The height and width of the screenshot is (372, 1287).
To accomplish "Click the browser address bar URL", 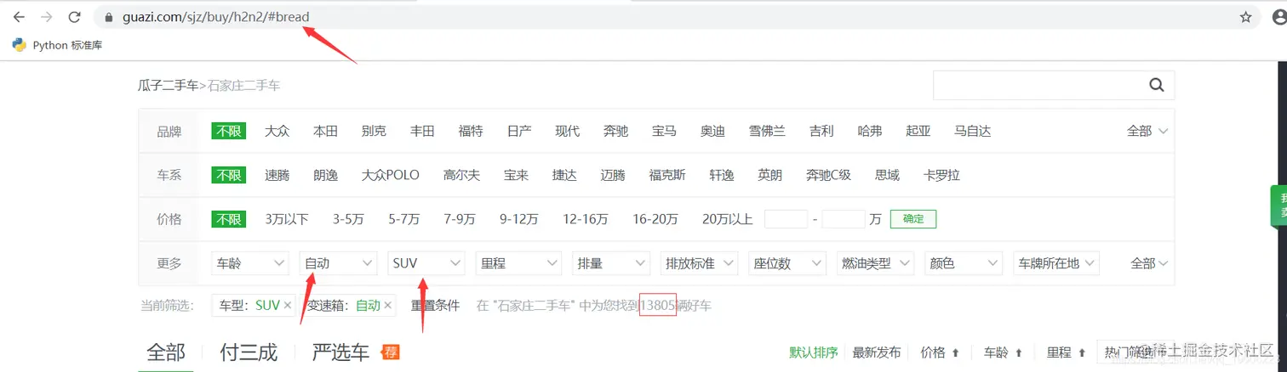I will (x=215, y=17).
